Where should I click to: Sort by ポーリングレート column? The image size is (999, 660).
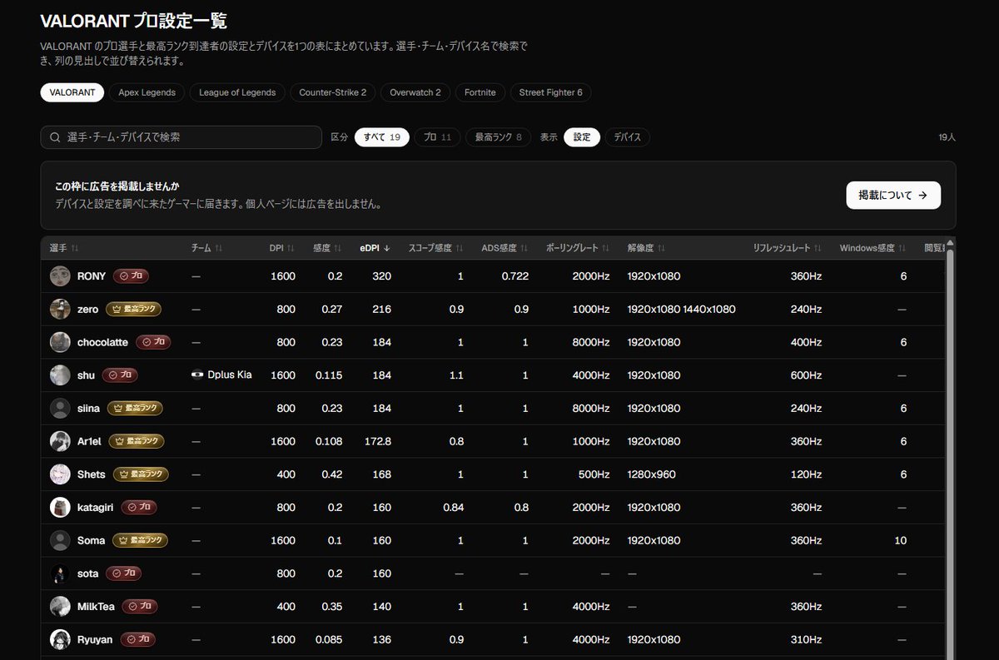coord(578,248)
